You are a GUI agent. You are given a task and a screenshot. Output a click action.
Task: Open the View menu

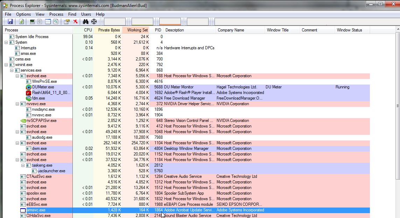(40, 14)
